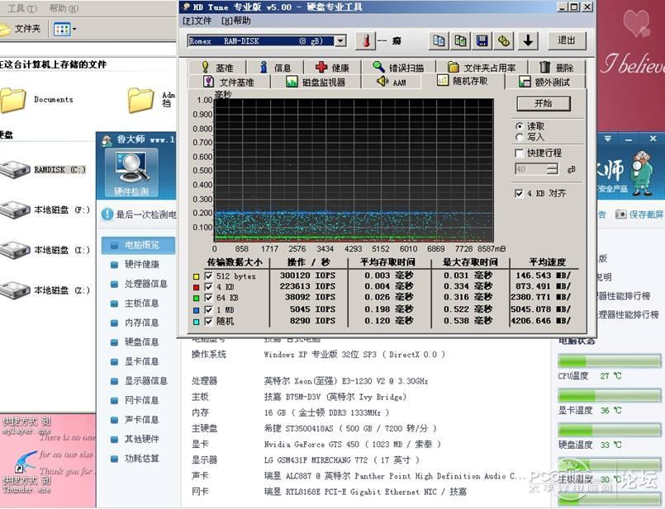Image resolution: width=665 pixels, height=509 pixels.
Task: Click the 开始 start button
Action: [x=544, y=103]
